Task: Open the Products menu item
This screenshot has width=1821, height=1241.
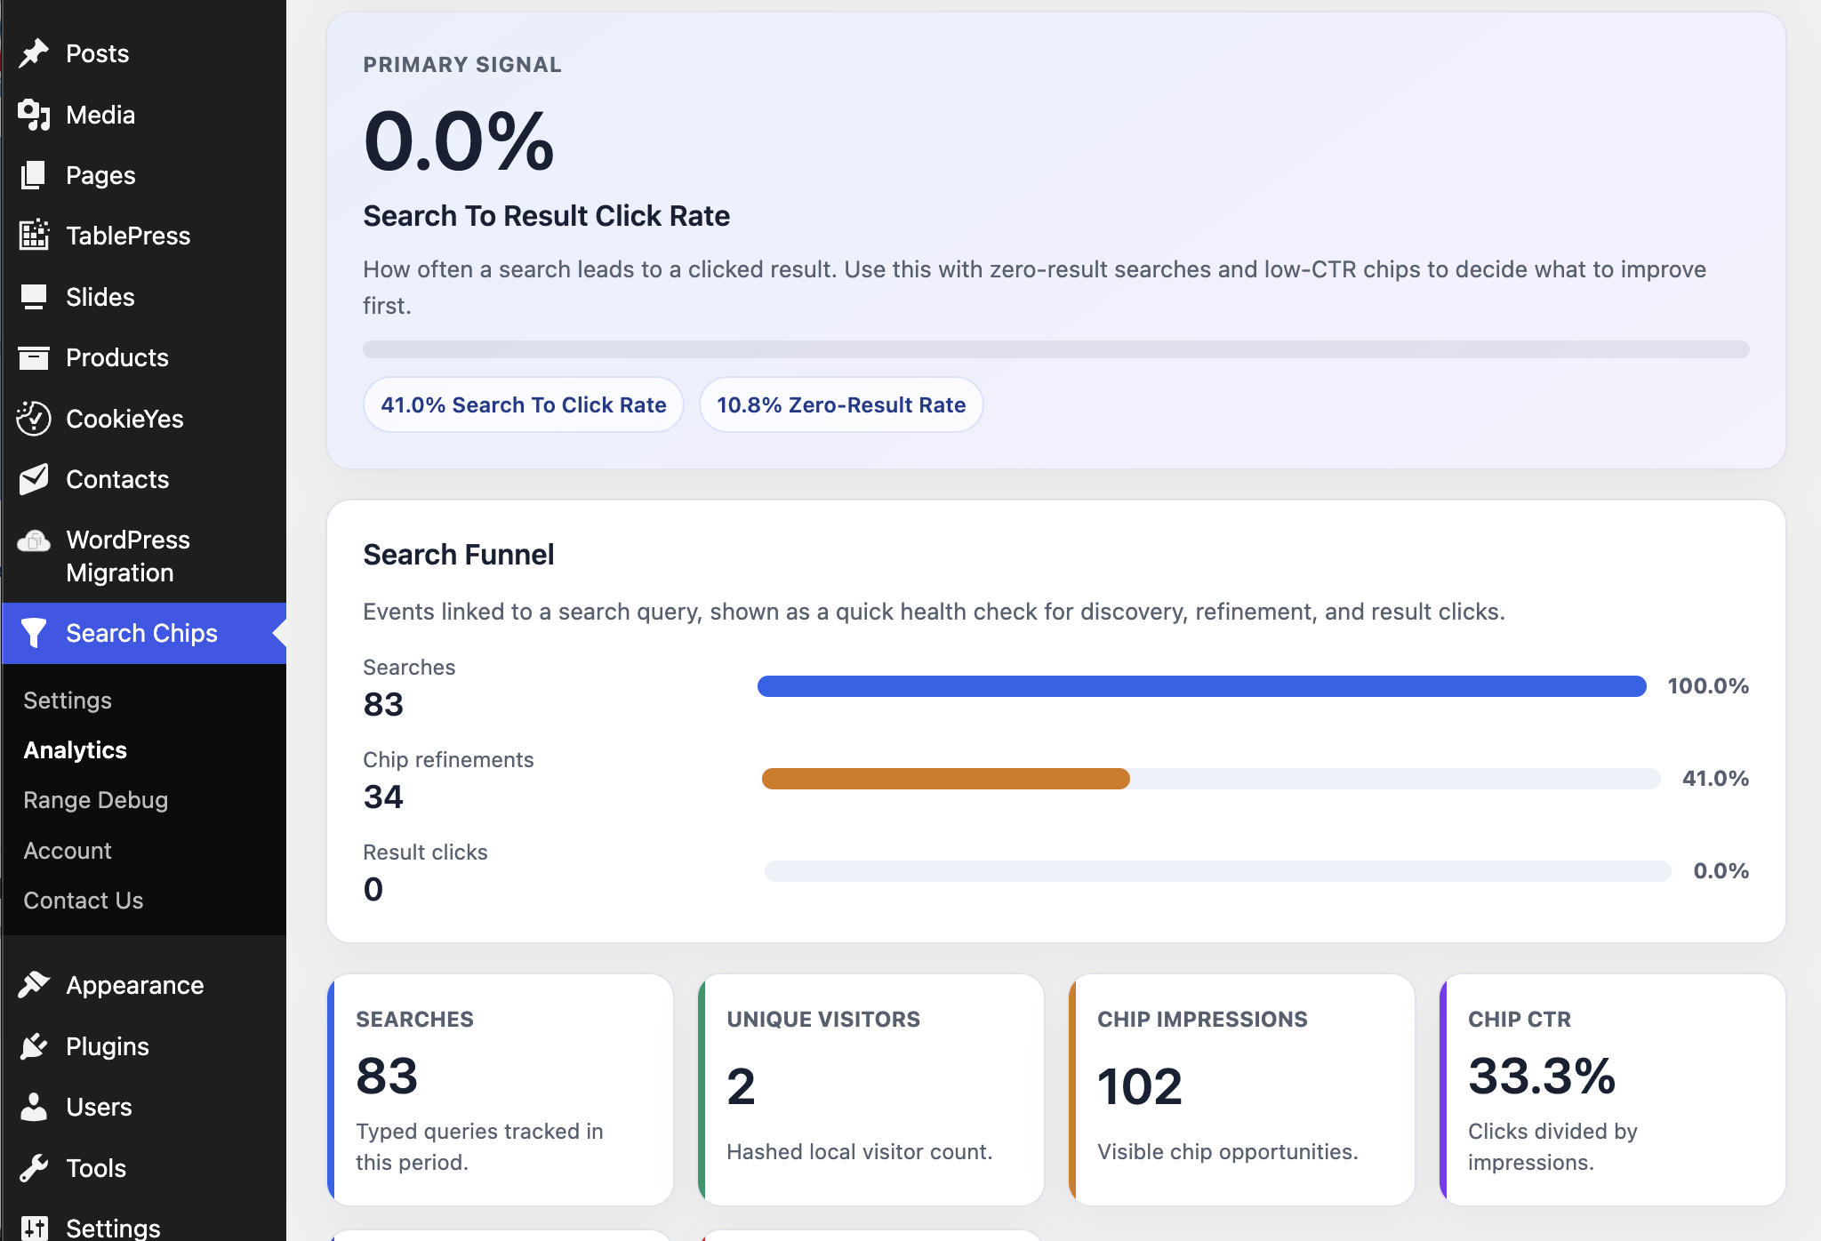Action: 143,357
